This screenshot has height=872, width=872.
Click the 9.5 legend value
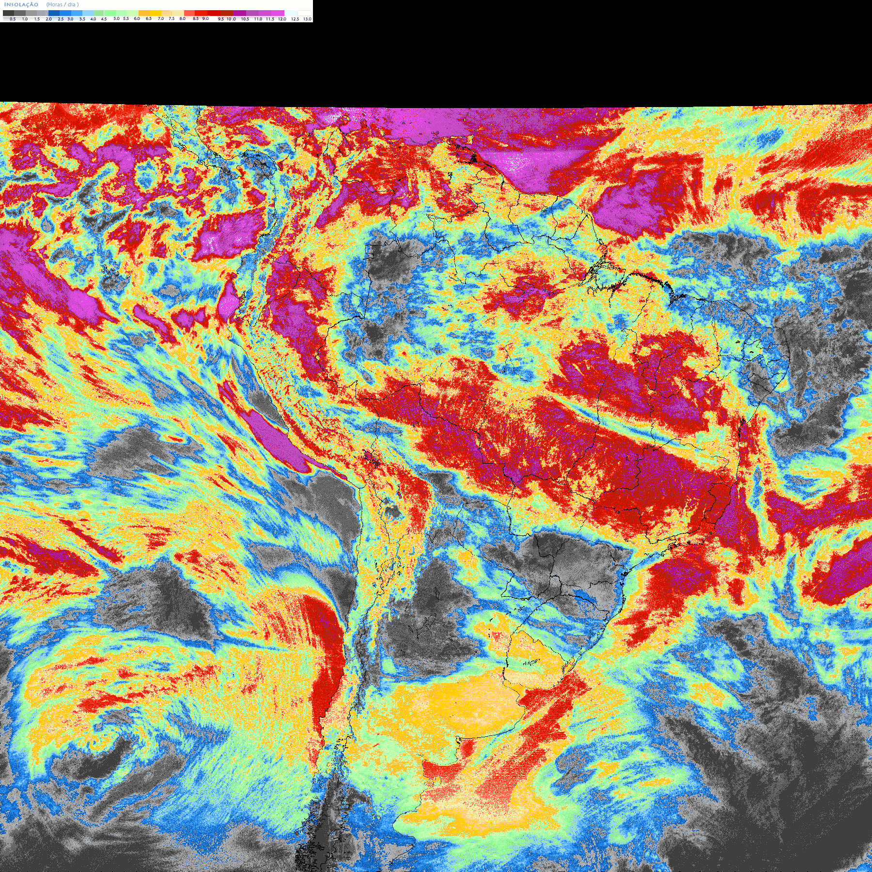[x=221, y=19]
